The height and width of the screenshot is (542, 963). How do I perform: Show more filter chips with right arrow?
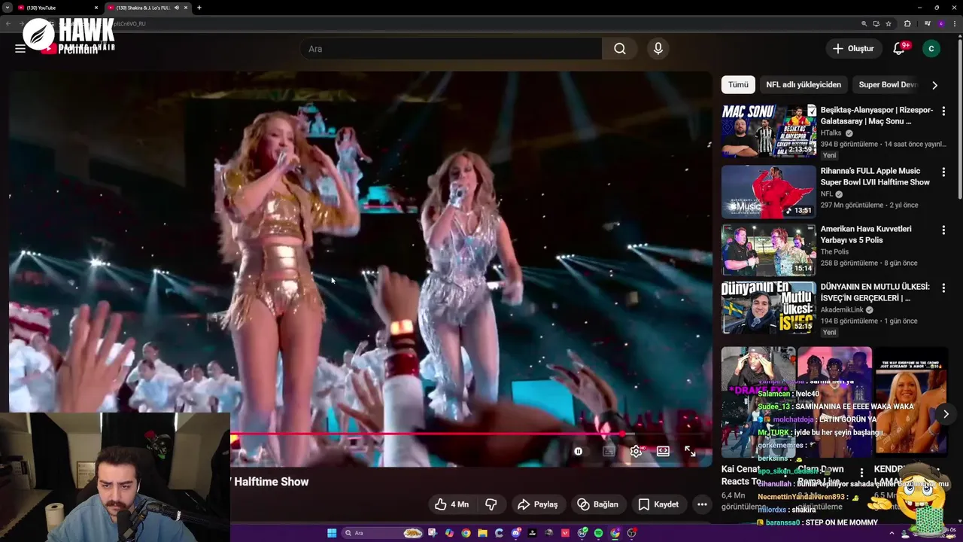pyautogui.click(x=934, y=85)
